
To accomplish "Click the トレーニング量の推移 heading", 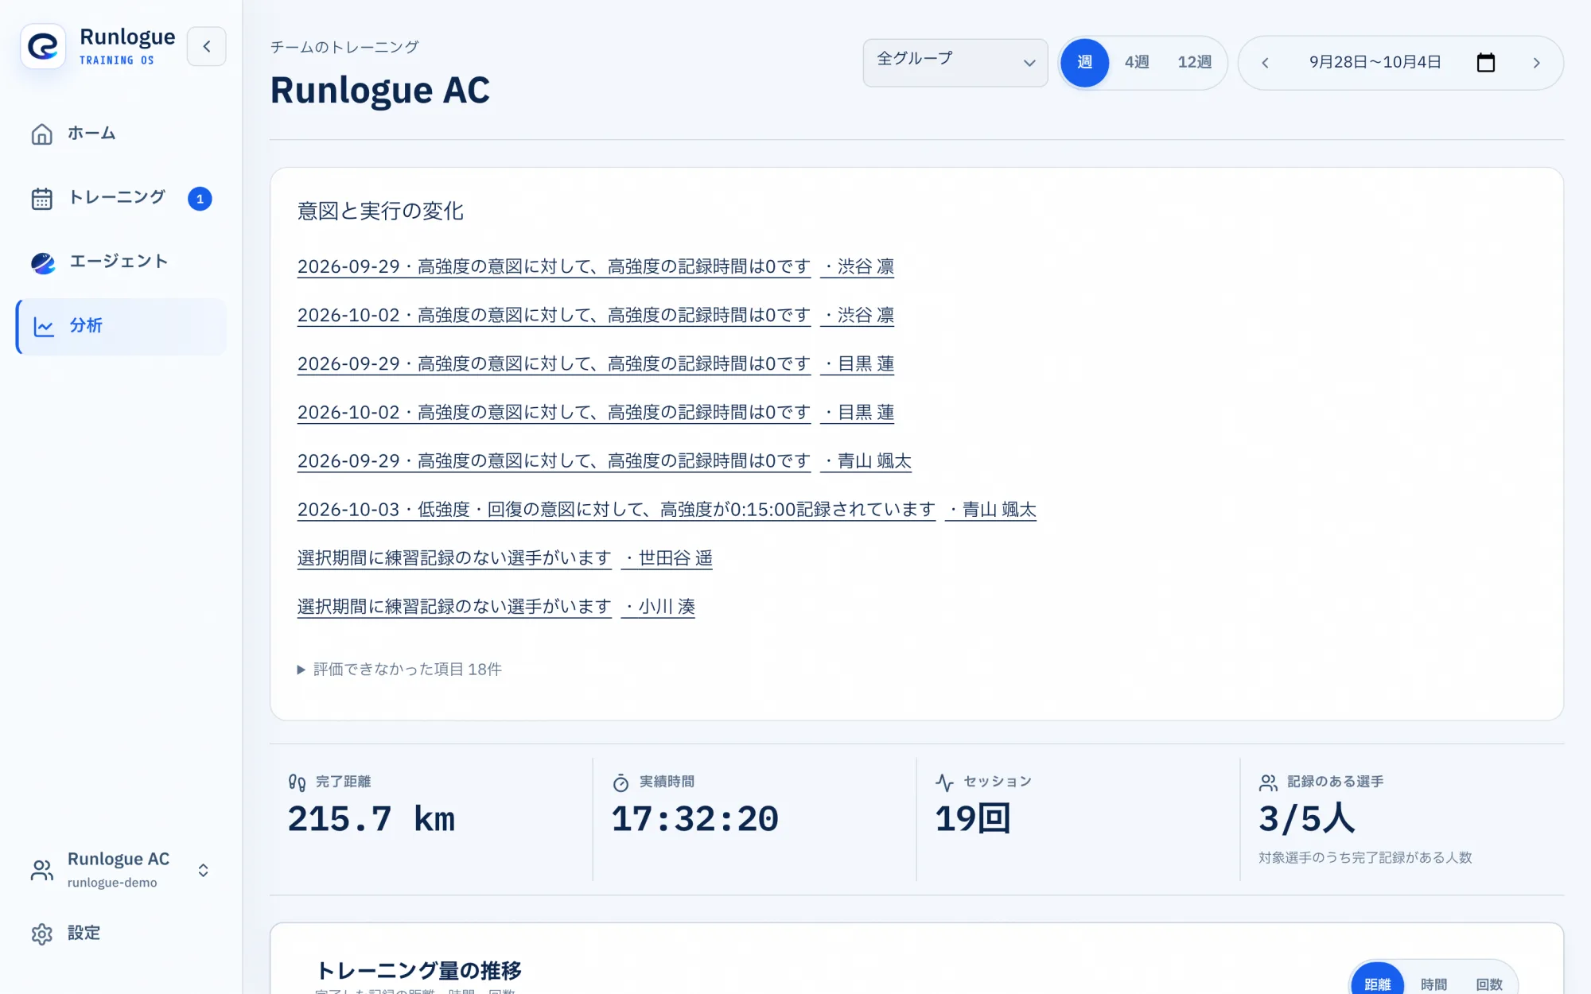I will (418, 970).
